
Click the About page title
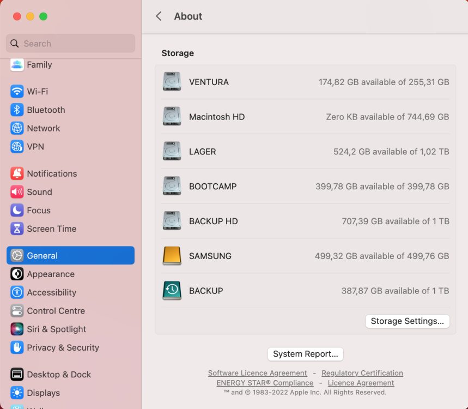pos(188,16)
